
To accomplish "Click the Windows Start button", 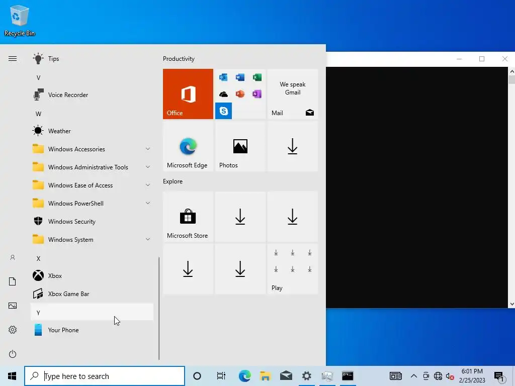I will pyautogui.click(x=12, y=376).
